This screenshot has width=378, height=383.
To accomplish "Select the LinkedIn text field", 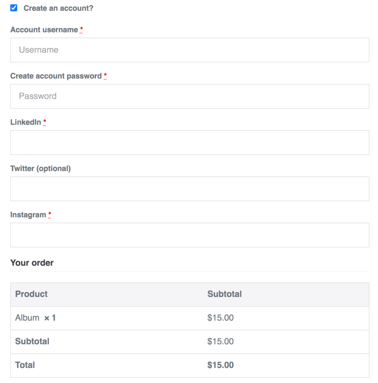I will (190, 143).
